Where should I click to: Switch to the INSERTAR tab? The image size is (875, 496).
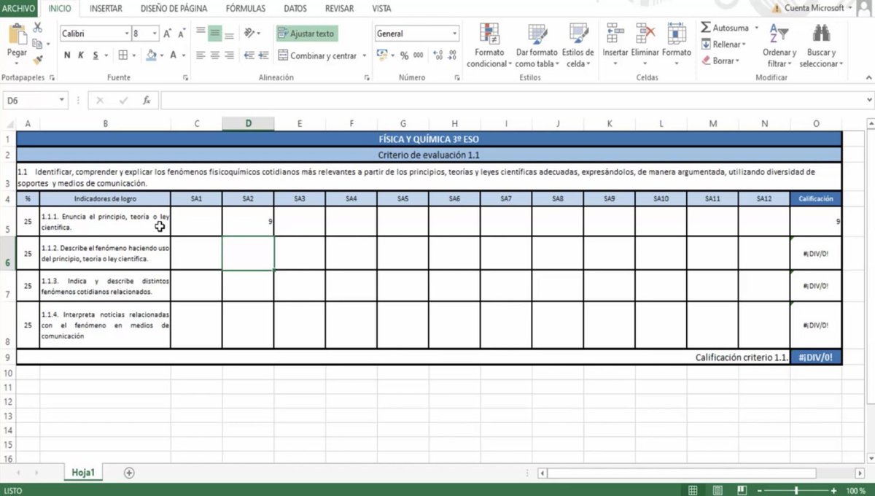pos(106,9)
